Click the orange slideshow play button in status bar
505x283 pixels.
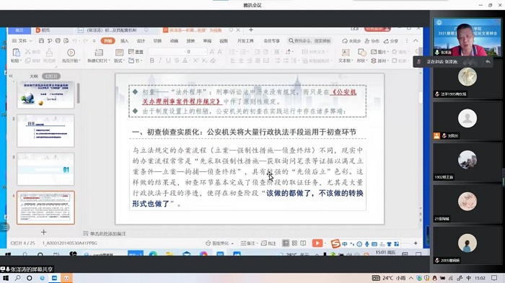317,243
